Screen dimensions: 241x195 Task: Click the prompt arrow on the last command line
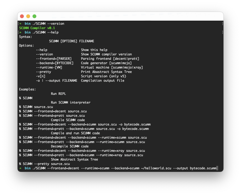[x=20, y=168]
